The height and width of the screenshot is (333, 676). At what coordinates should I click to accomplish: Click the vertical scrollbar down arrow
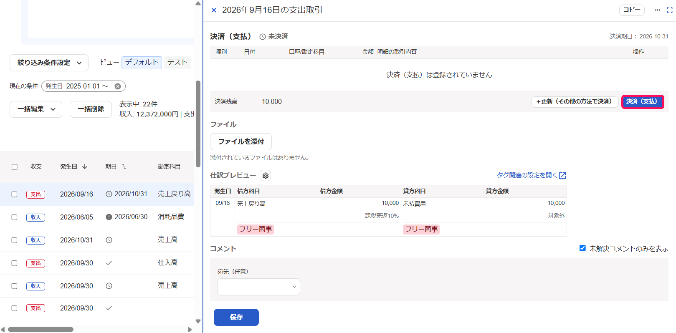(198, 321)
